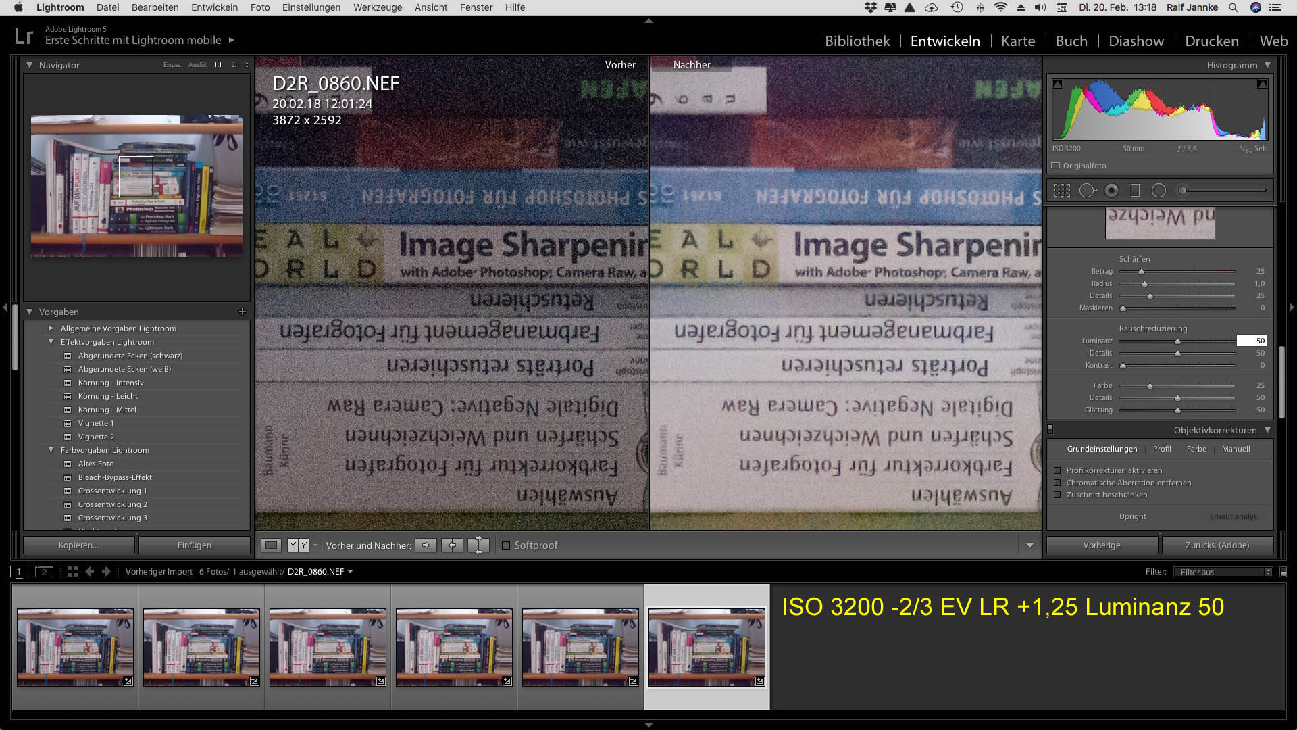Expand Allgemeine Vorgaben Lightroom folder
Viewport: 1297px width, 730px height.
[x=51, y=328]
